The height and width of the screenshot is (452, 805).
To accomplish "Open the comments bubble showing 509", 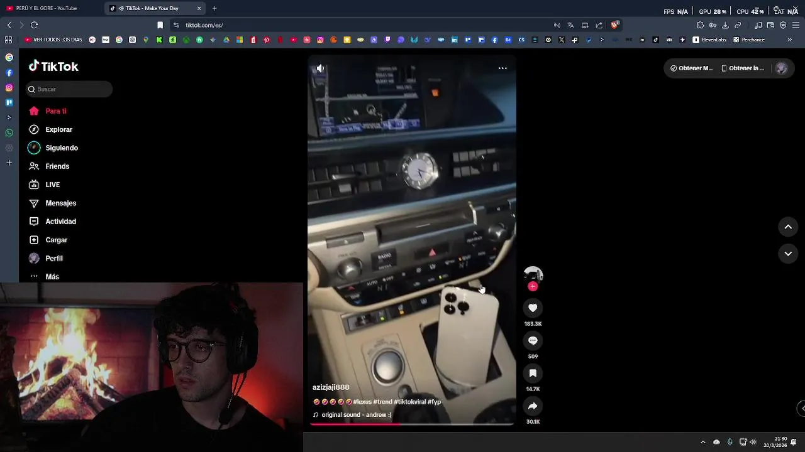I will click(533, 340).
